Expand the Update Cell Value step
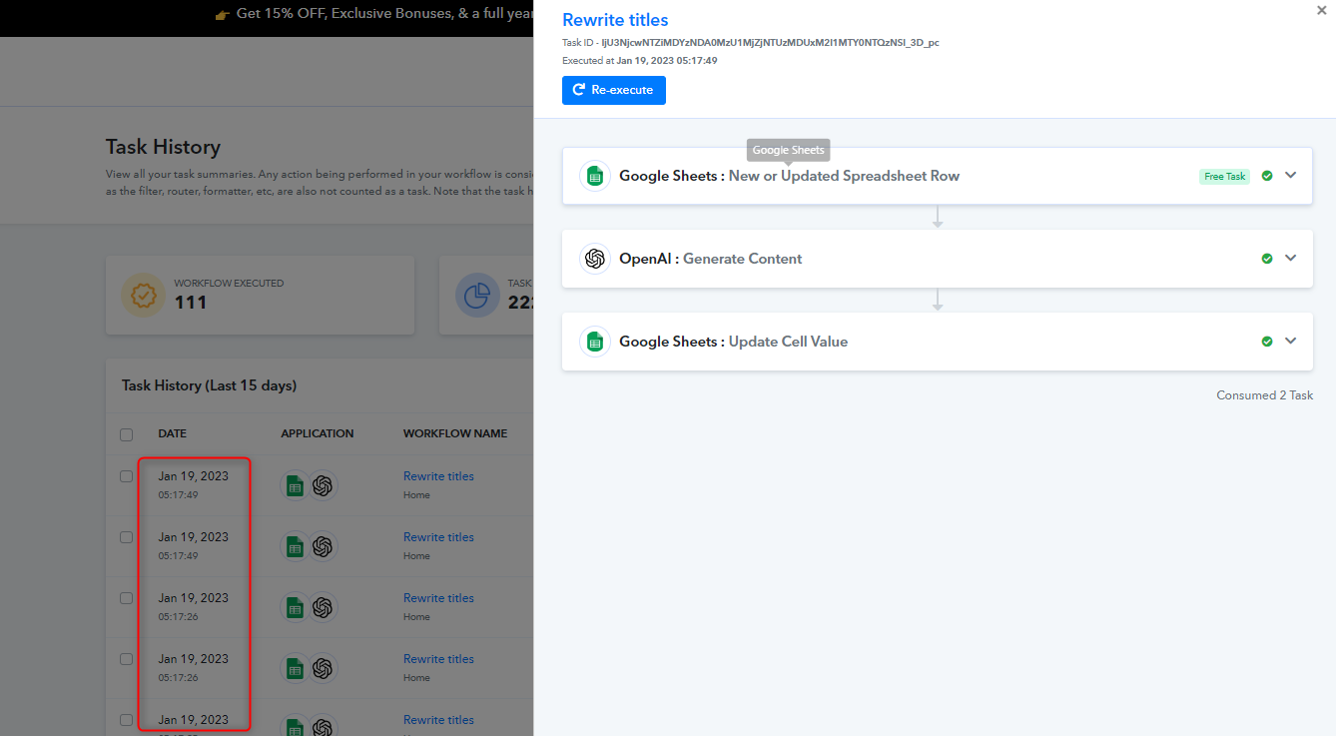This screenshot has height=736, width=1336. click(x=1290, y=341)
